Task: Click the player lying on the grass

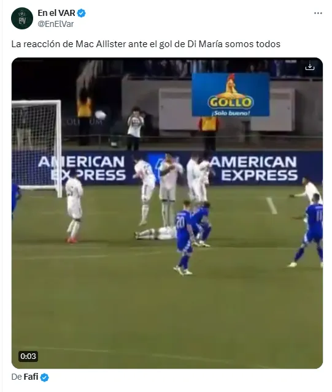Action: pyautogui.click(x=156, y=233)
